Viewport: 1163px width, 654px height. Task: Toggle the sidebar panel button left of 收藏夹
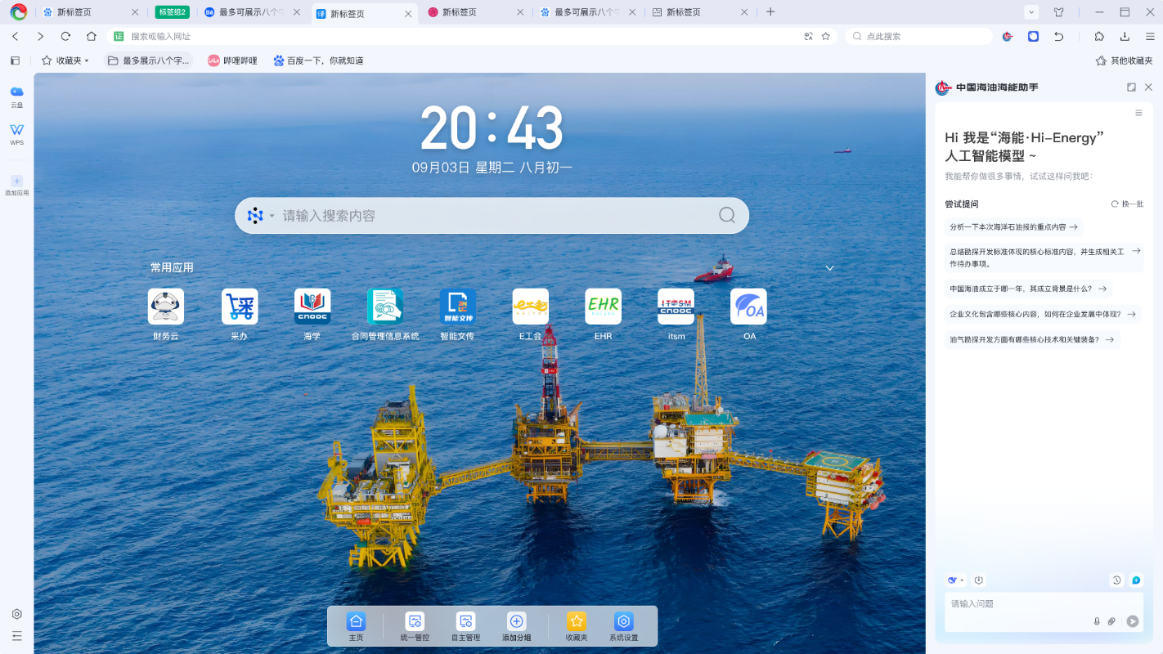(x=15, y=60)
